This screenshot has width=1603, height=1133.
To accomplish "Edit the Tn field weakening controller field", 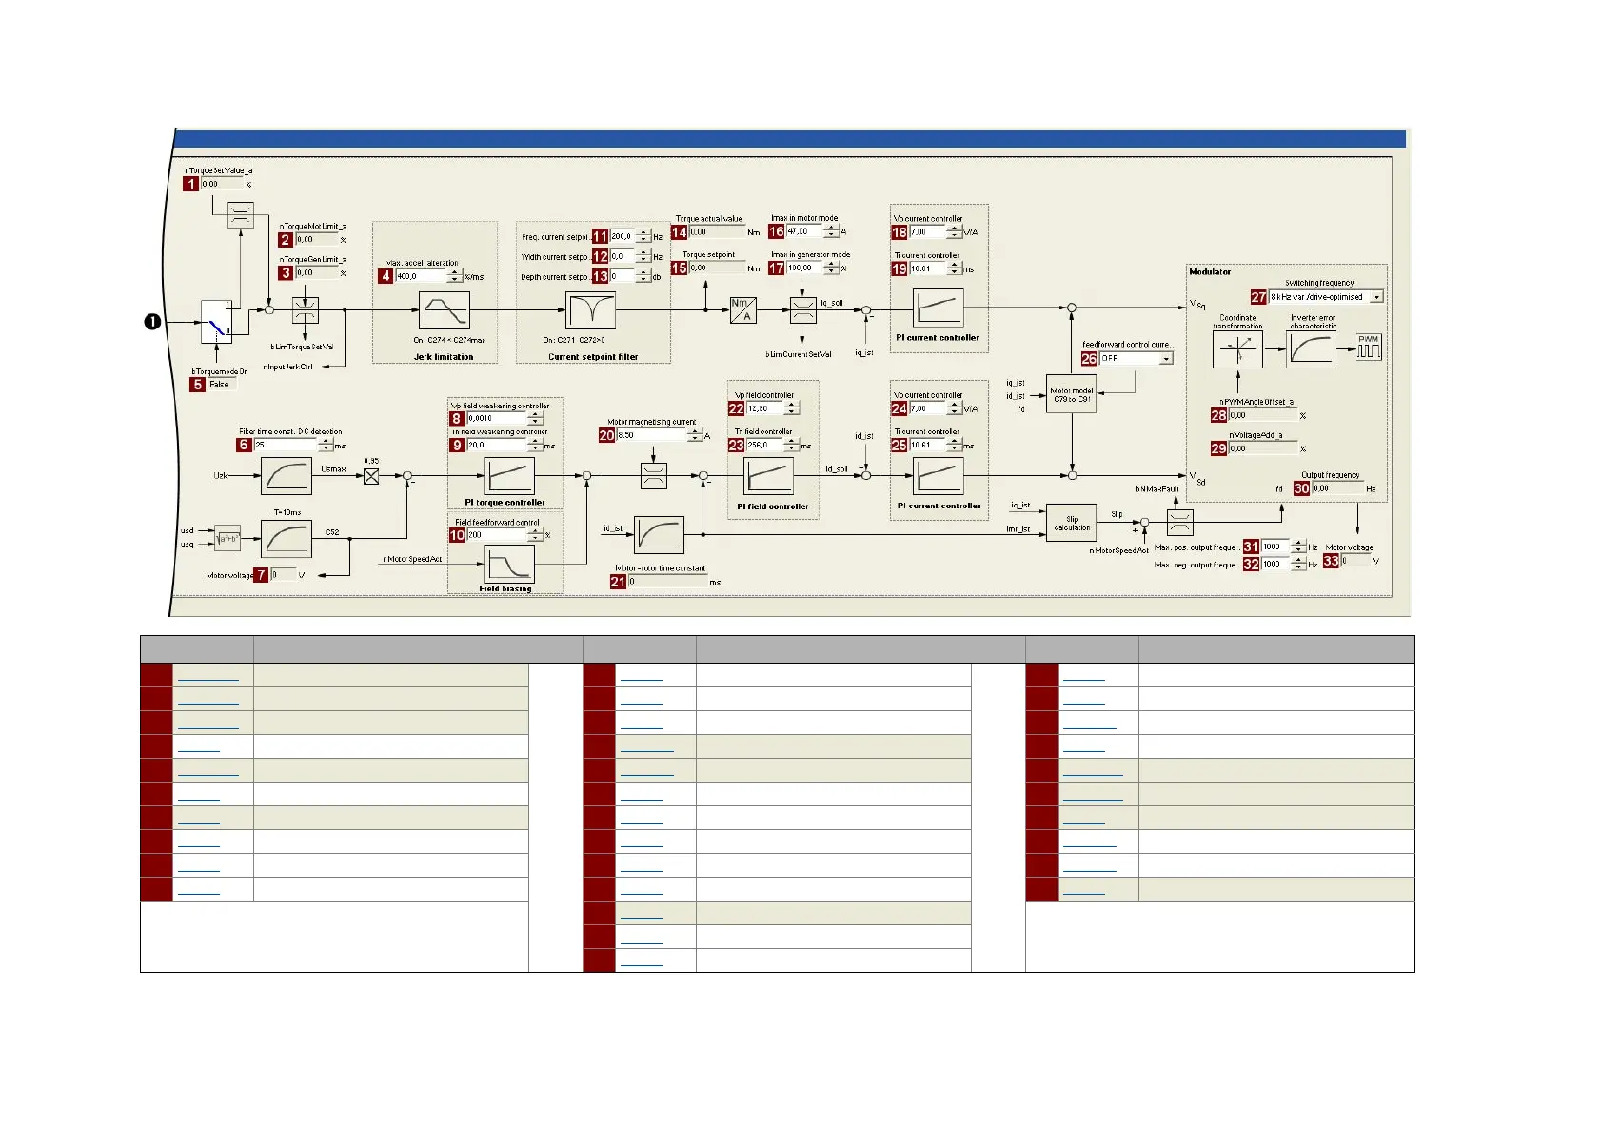I will pyautogui.click(x=497, y=445).
